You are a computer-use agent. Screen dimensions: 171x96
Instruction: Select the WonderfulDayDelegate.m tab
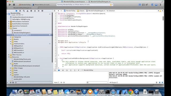click(x=22, y=8)
